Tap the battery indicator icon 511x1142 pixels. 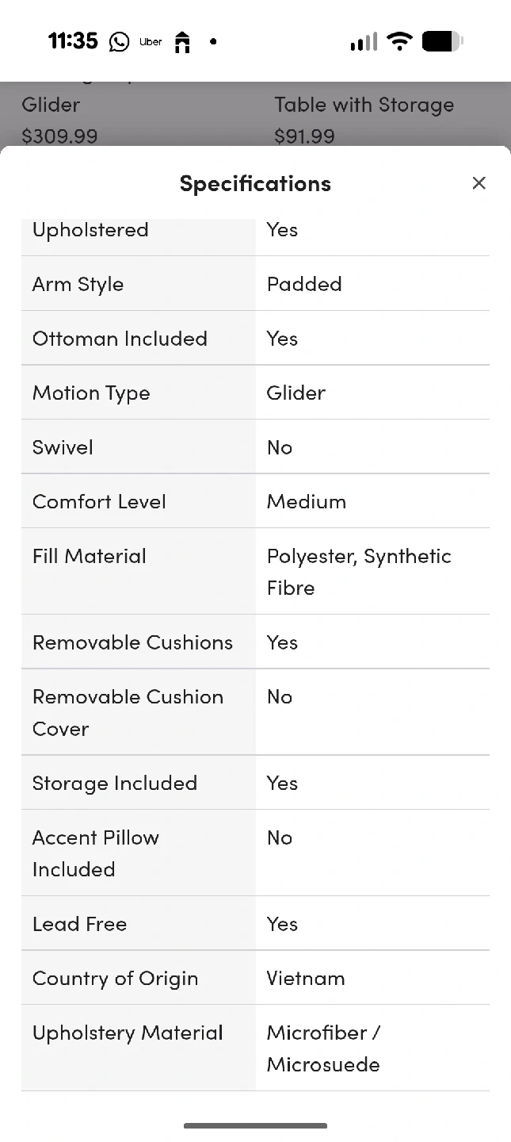[x=442, y=41]
